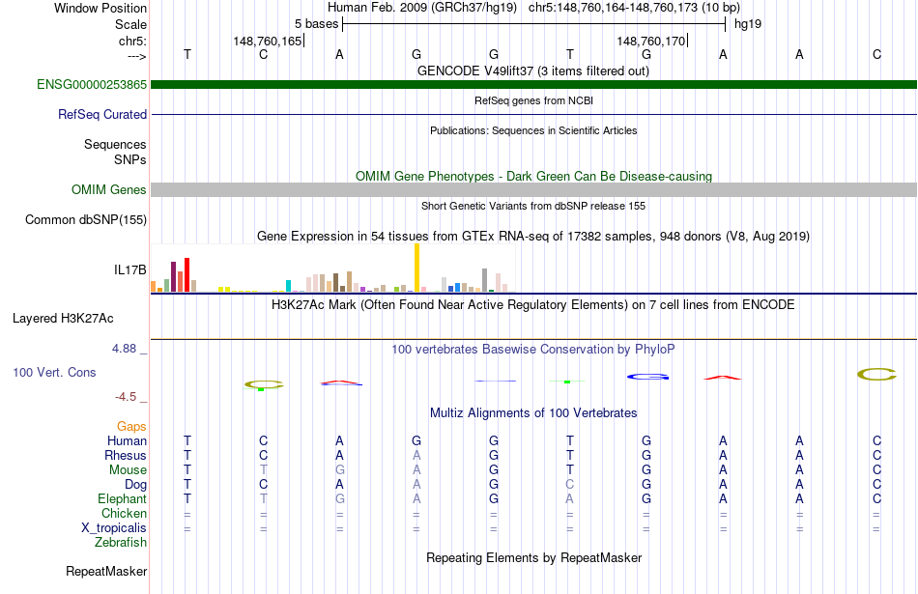This screenshot has height=594, width=918.
Task: Click the 4.88 upper conservation scale value
Action: click(124, 349)
